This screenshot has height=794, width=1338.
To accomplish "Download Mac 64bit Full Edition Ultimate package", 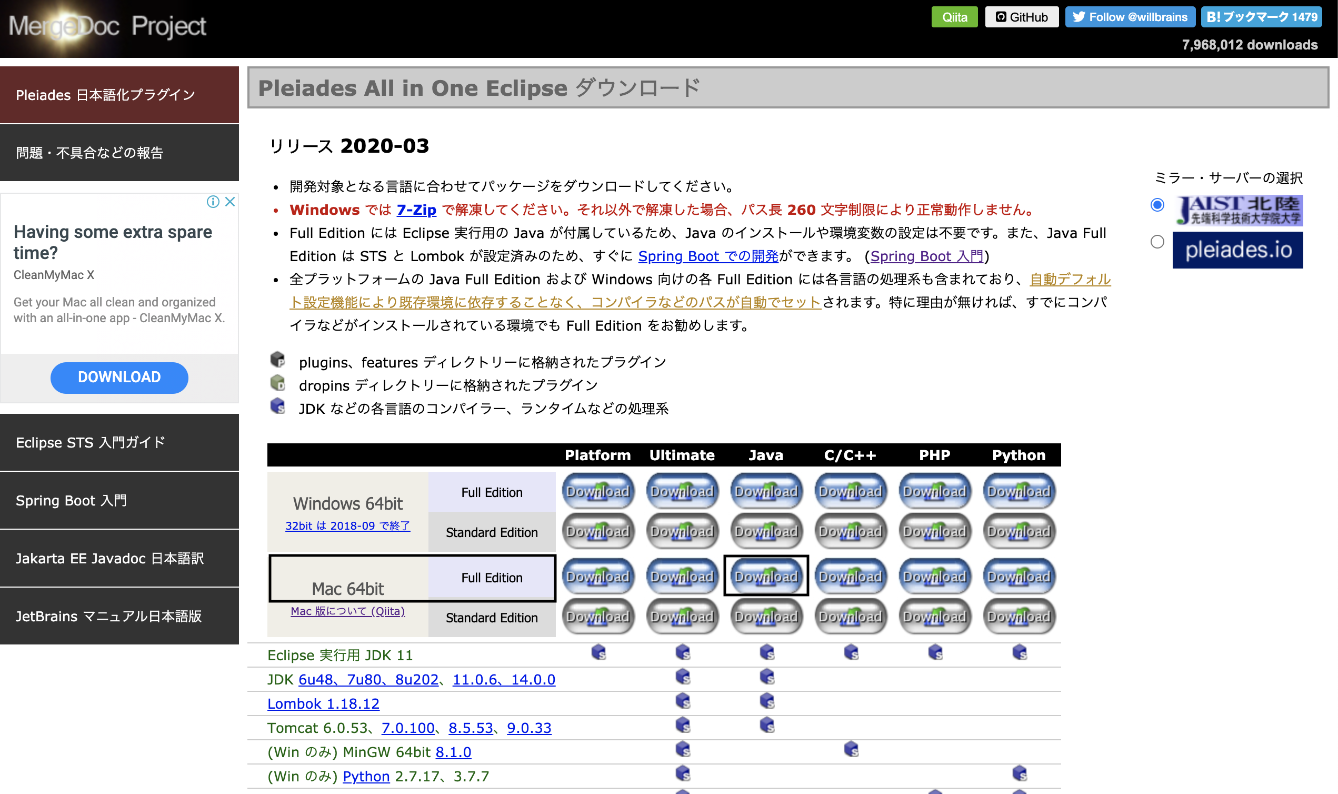I will point(682,576).
